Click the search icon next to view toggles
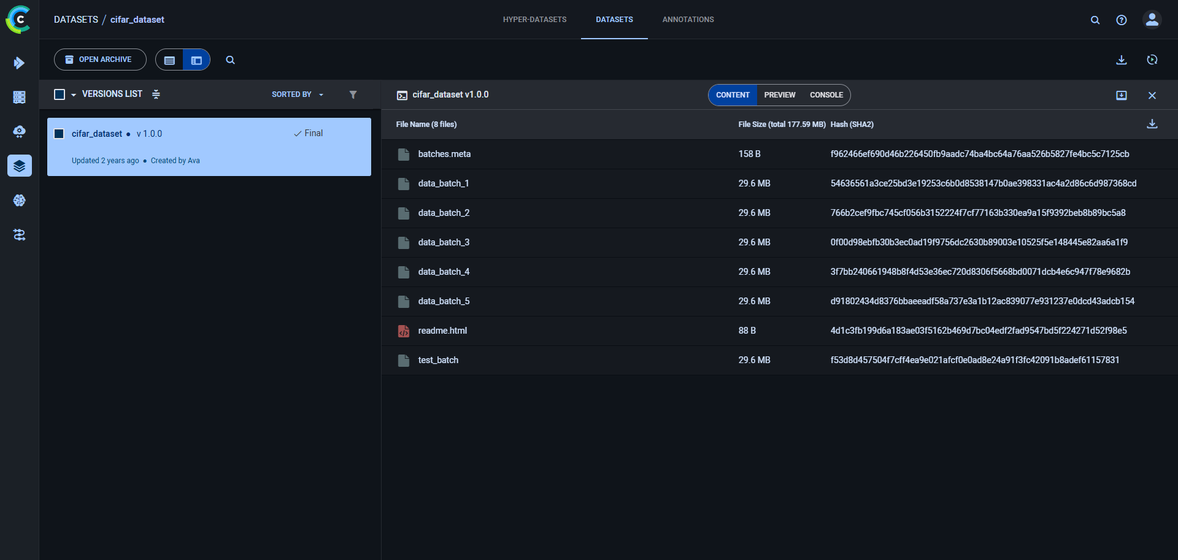This screenshot has height=560, width=1178. [230, 60]
